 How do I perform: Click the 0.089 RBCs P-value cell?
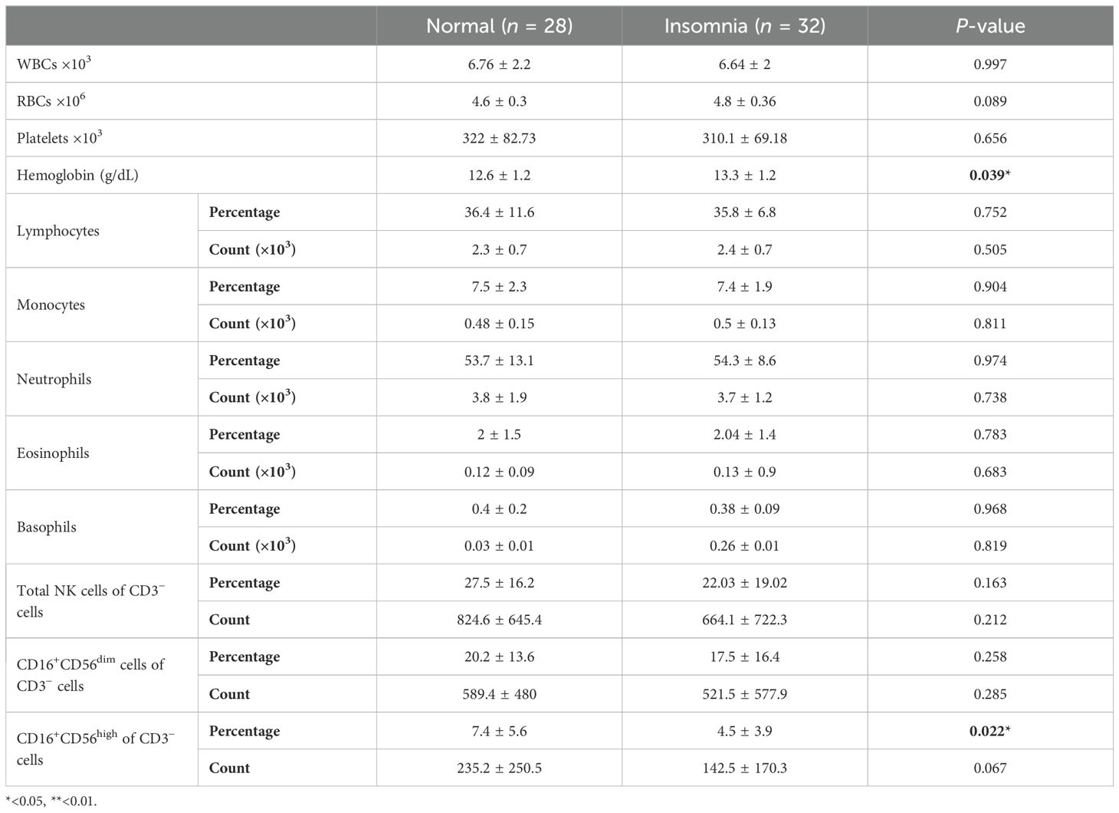coord(989,101)
